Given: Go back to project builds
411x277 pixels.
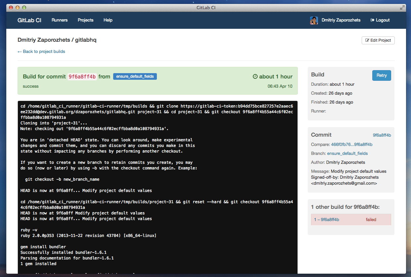Looking at the screenshot, I should [x=41, y=52].
